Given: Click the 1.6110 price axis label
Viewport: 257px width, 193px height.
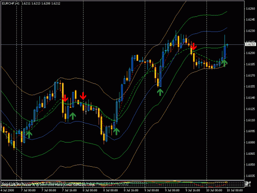Looking at the screenshot, I should (x=250, y=120).
